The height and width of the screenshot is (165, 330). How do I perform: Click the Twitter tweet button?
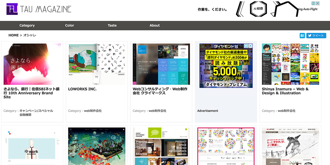click(x=316, y=35)
